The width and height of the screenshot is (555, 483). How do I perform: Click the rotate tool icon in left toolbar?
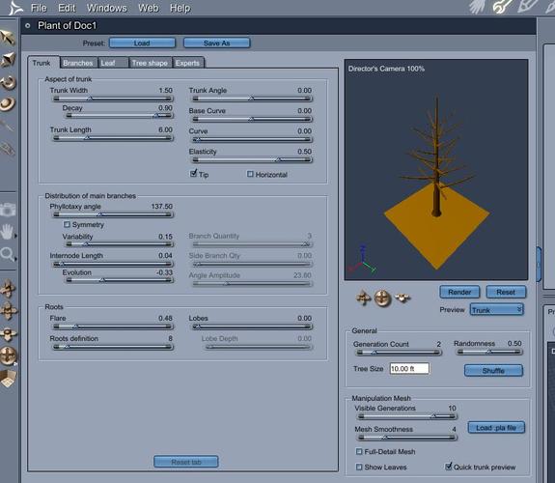click(8, 82)
